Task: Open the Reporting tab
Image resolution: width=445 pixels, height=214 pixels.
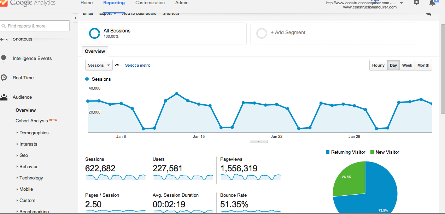Action: [x=114, y=3]
